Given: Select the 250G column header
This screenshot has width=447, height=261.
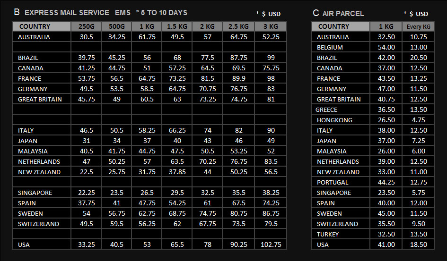Looking at the screenshot, I should [87, 26].
